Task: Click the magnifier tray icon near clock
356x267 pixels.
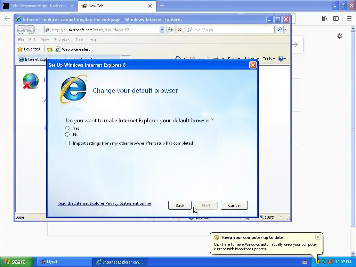Action: tap(330, 262)
